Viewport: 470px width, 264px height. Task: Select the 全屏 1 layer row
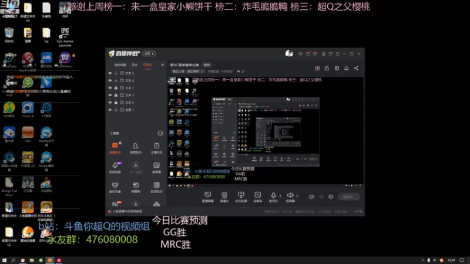[136, 110]
